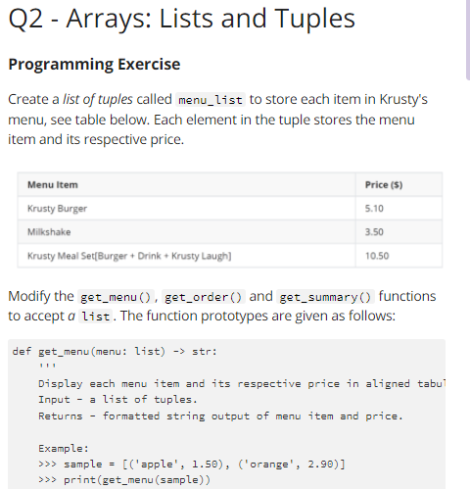470x489 pixels.
Task: Select the 10.50 price cell
Action: [399, 256]
